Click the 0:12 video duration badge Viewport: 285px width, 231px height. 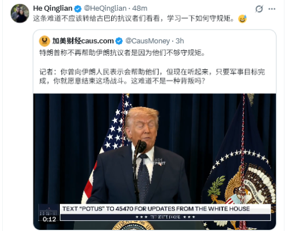pos(49,219)
